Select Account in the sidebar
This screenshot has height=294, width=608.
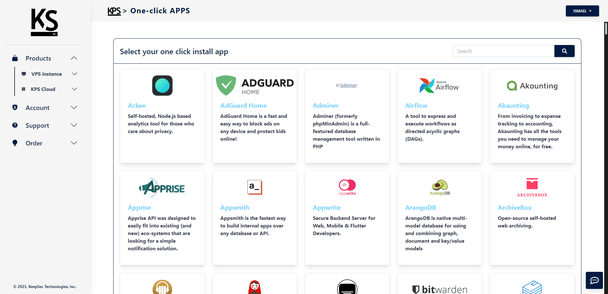pyautogui.click(x=37, y=108)
